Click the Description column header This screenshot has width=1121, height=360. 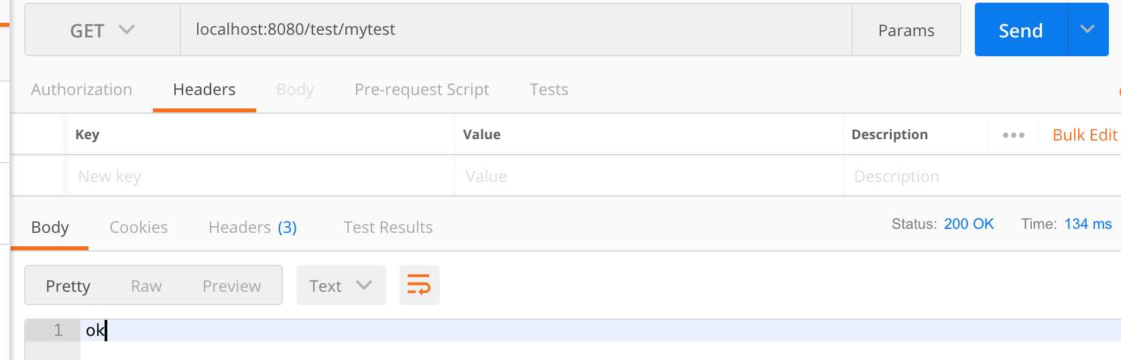click(x=890, y=134)
